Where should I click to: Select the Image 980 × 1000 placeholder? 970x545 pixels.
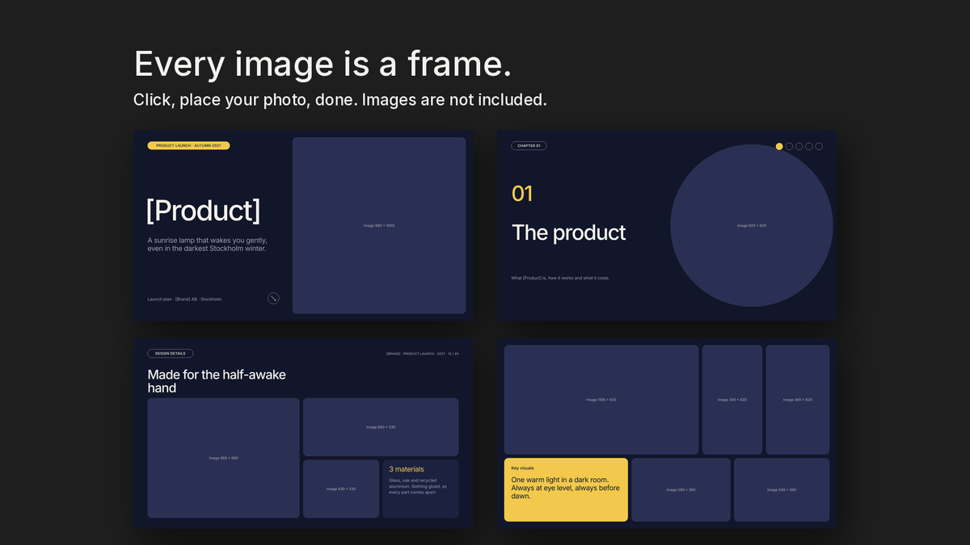(379, 225)
